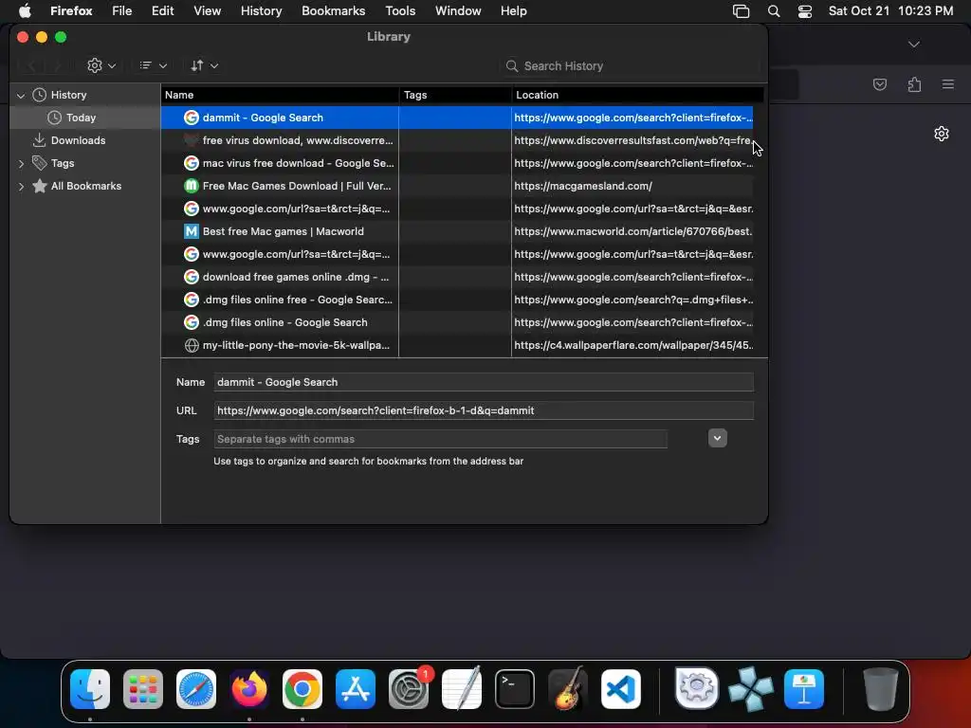Open the Edit menu

pyautogui.click(x=163, y=11)
